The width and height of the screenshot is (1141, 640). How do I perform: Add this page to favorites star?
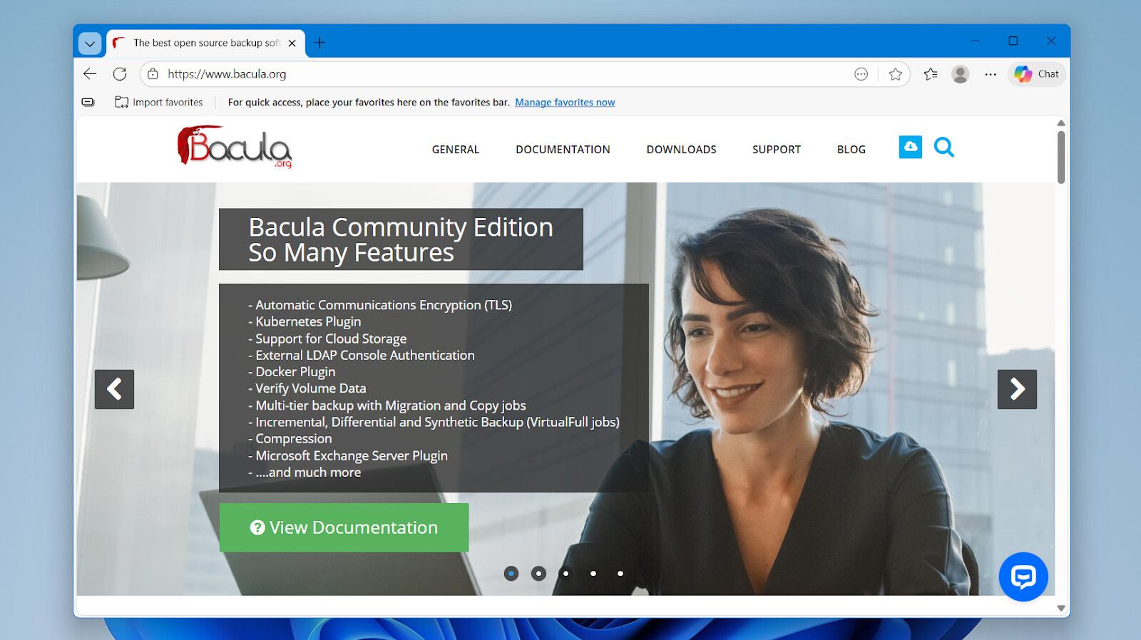896,74
